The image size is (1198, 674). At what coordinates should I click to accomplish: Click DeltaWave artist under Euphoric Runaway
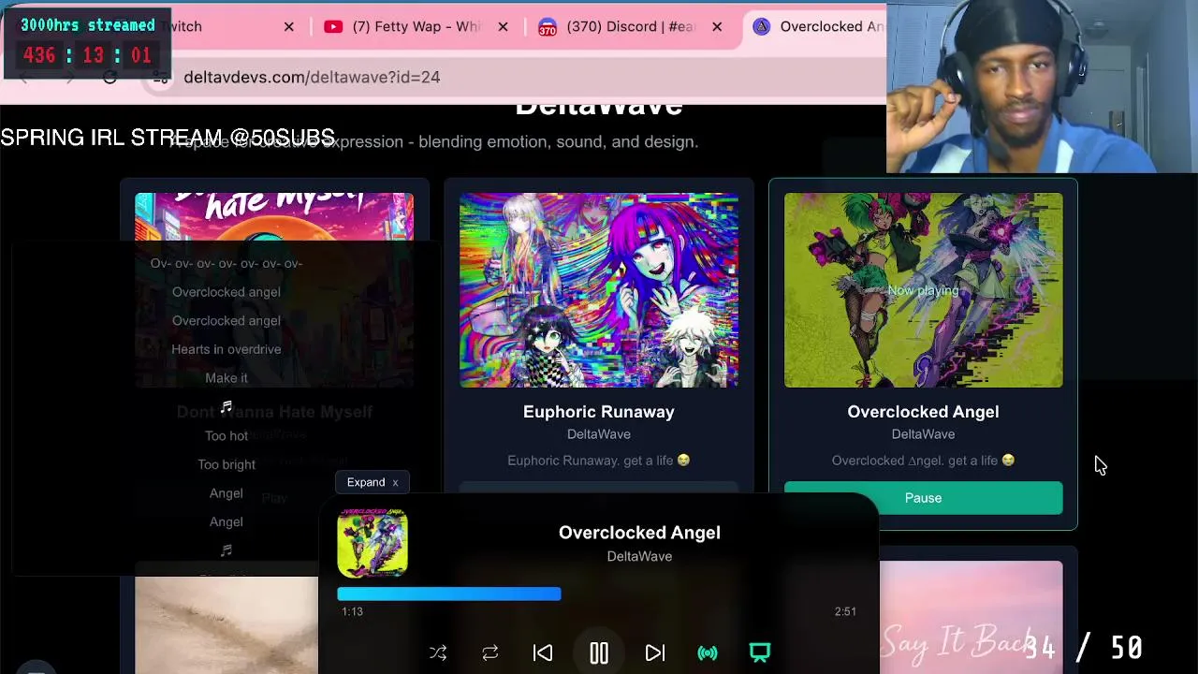click(599, 434)
